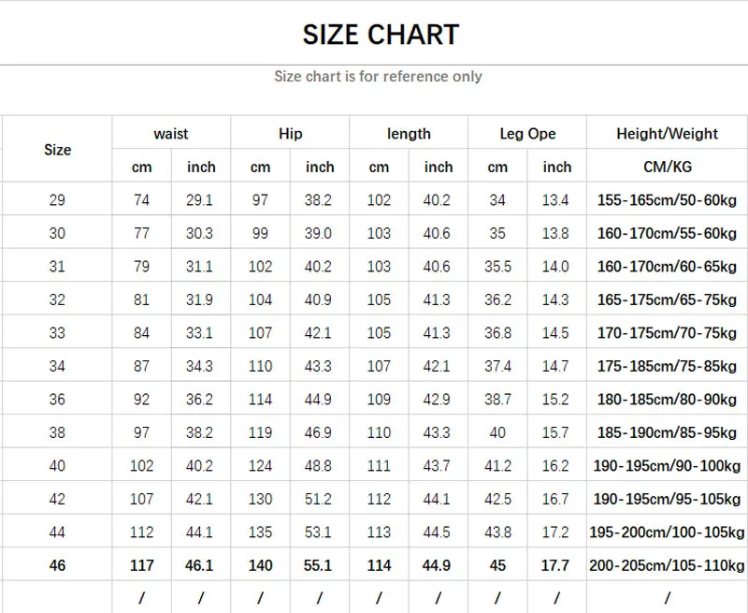
Task: Select the 200-205cm/105-110kg cell
Action: [667, 565]
